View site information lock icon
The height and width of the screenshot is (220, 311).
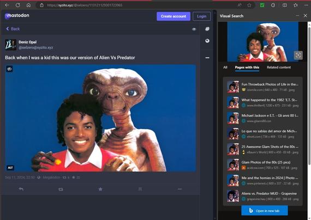pos(41,5)
